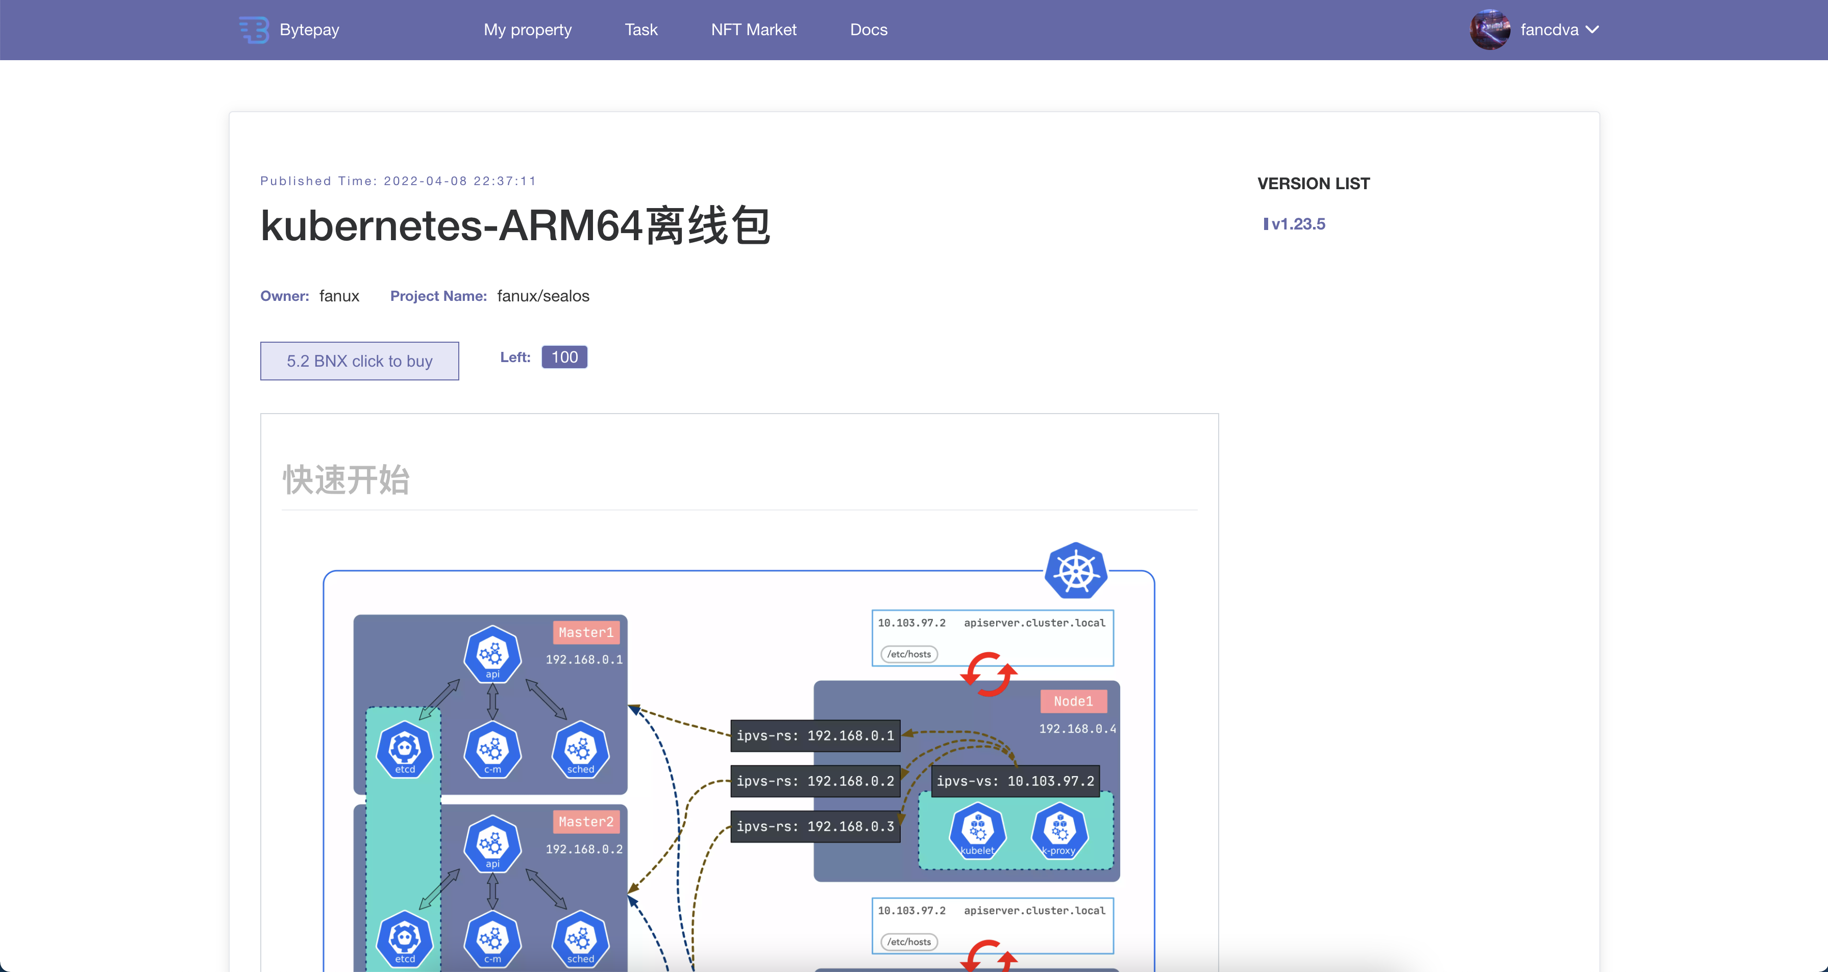Click the red sync arrows above Node1
Screen dimensions: 1828x972
pos(989,674)
